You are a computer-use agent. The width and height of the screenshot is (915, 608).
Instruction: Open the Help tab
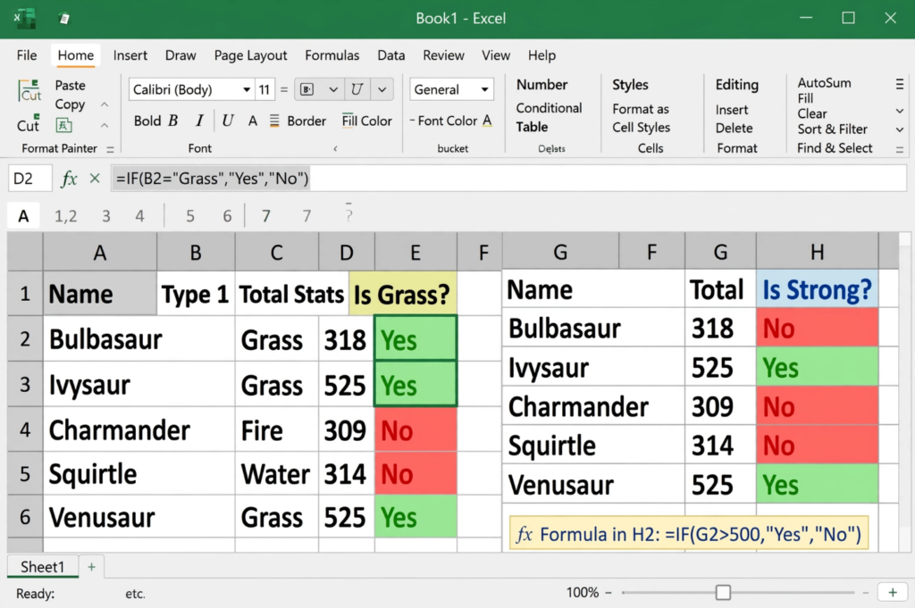[x=541, y=55]
